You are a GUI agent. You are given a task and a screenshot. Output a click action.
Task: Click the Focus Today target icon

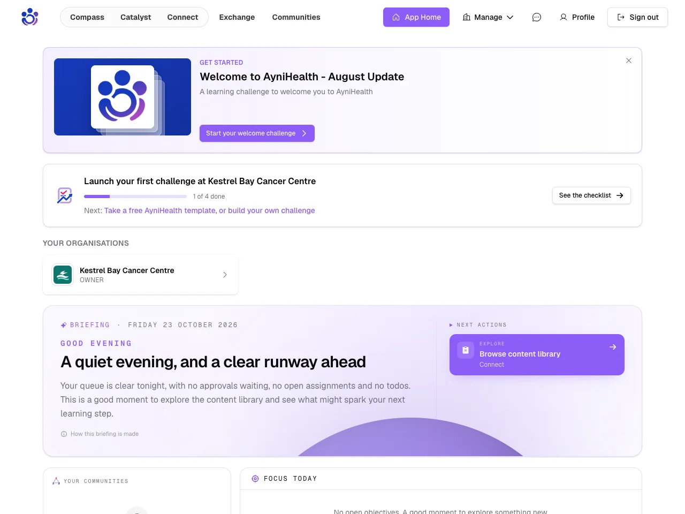tap(255, 479)
